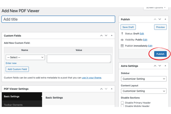The image size is (171, 114).
Task: Click the Astra Settings heading
Action: [129, 66]
